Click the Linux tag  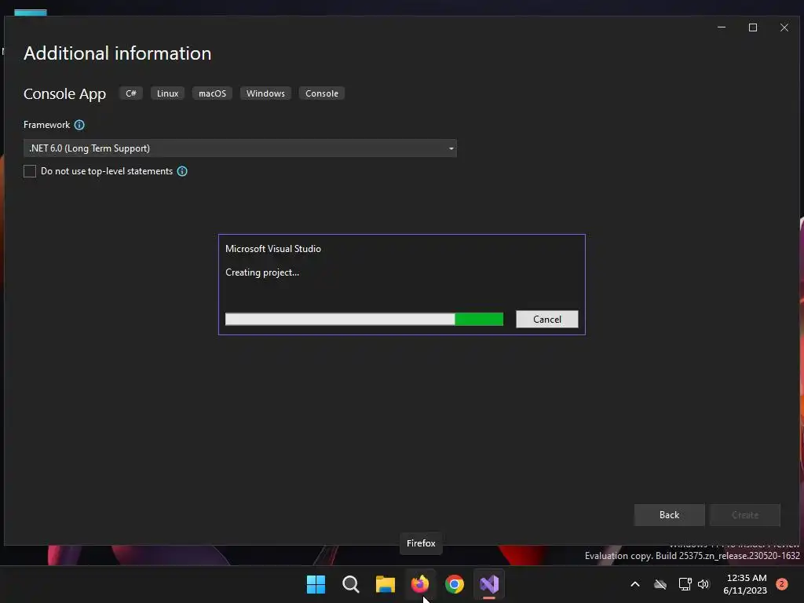point(168,93)
